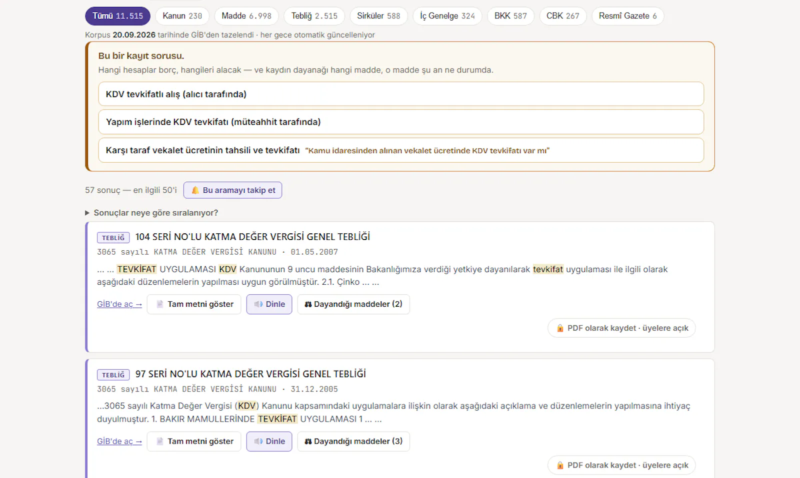Image resolution: width=800 pixels, height=478 pixels.
Task: Switch to the Kanun 230 tab
Action: (182, 16)
